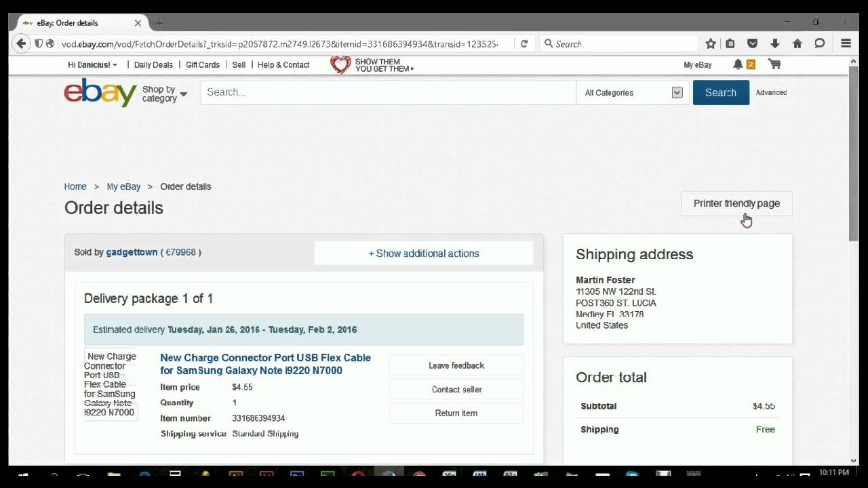Screen dimensions: 868x488
Task: Go to the browser home icon
Action: pos(797,43)
